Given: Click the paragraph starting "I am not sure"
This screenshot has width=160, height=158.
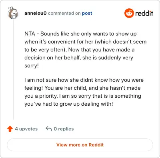Looking at the screenshot, I should pyautogui.click(x=84, y=92).
